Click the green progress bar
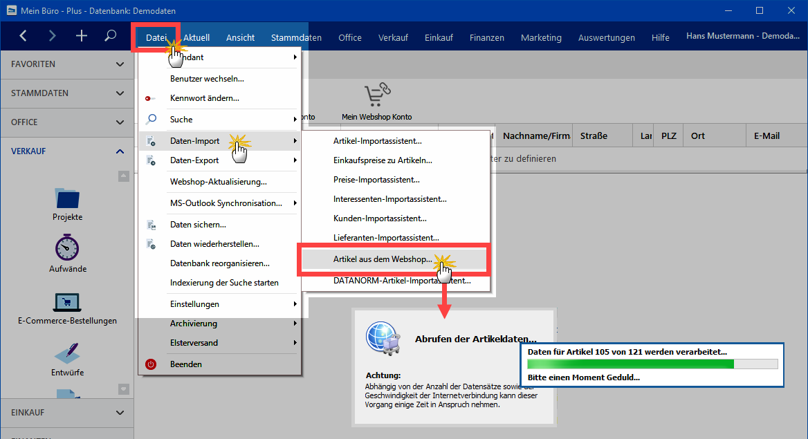 point(652,364)
